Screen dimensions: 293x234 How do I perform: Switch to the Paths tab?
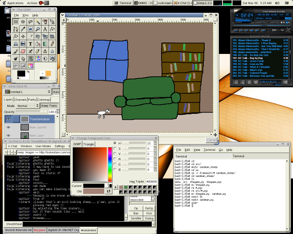coord(32,100)
